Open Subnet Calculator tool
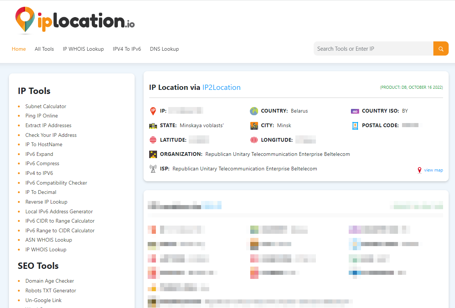 click(46, 106)
